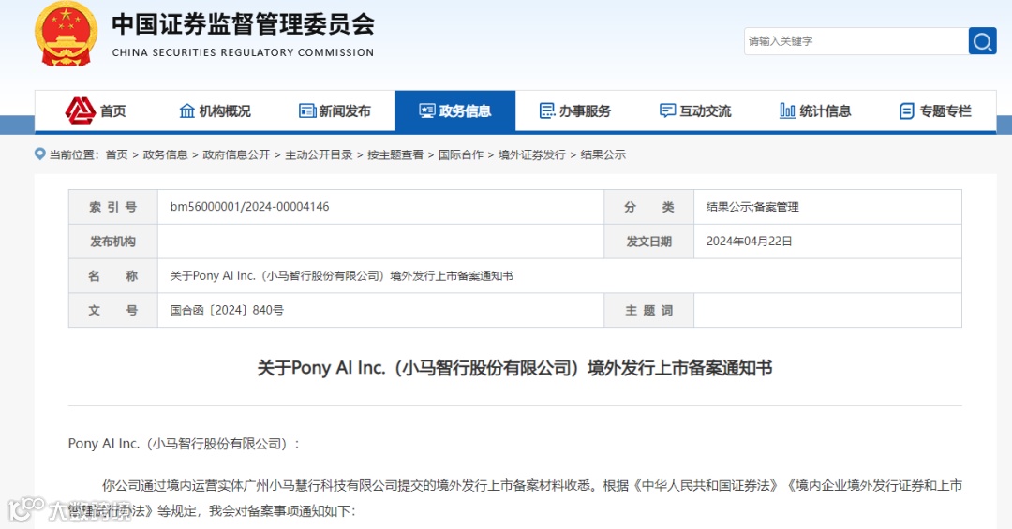This screenshot has height=529, width=1012.
Task: Click the newspaper icon beside 新闻发布
Action: pyautogui.click(x=307, y=111)
